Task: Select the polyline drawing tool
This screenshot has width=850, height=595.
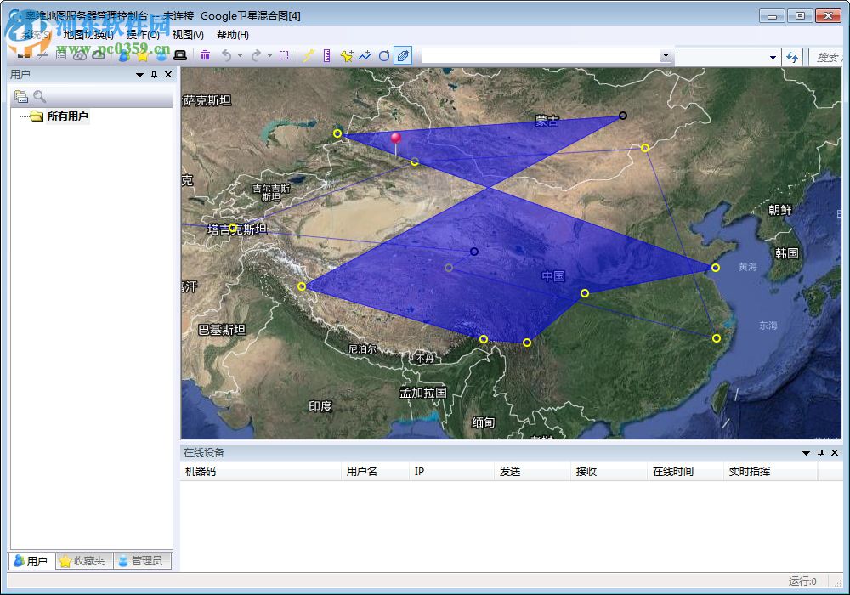Action: click(364, 55)
